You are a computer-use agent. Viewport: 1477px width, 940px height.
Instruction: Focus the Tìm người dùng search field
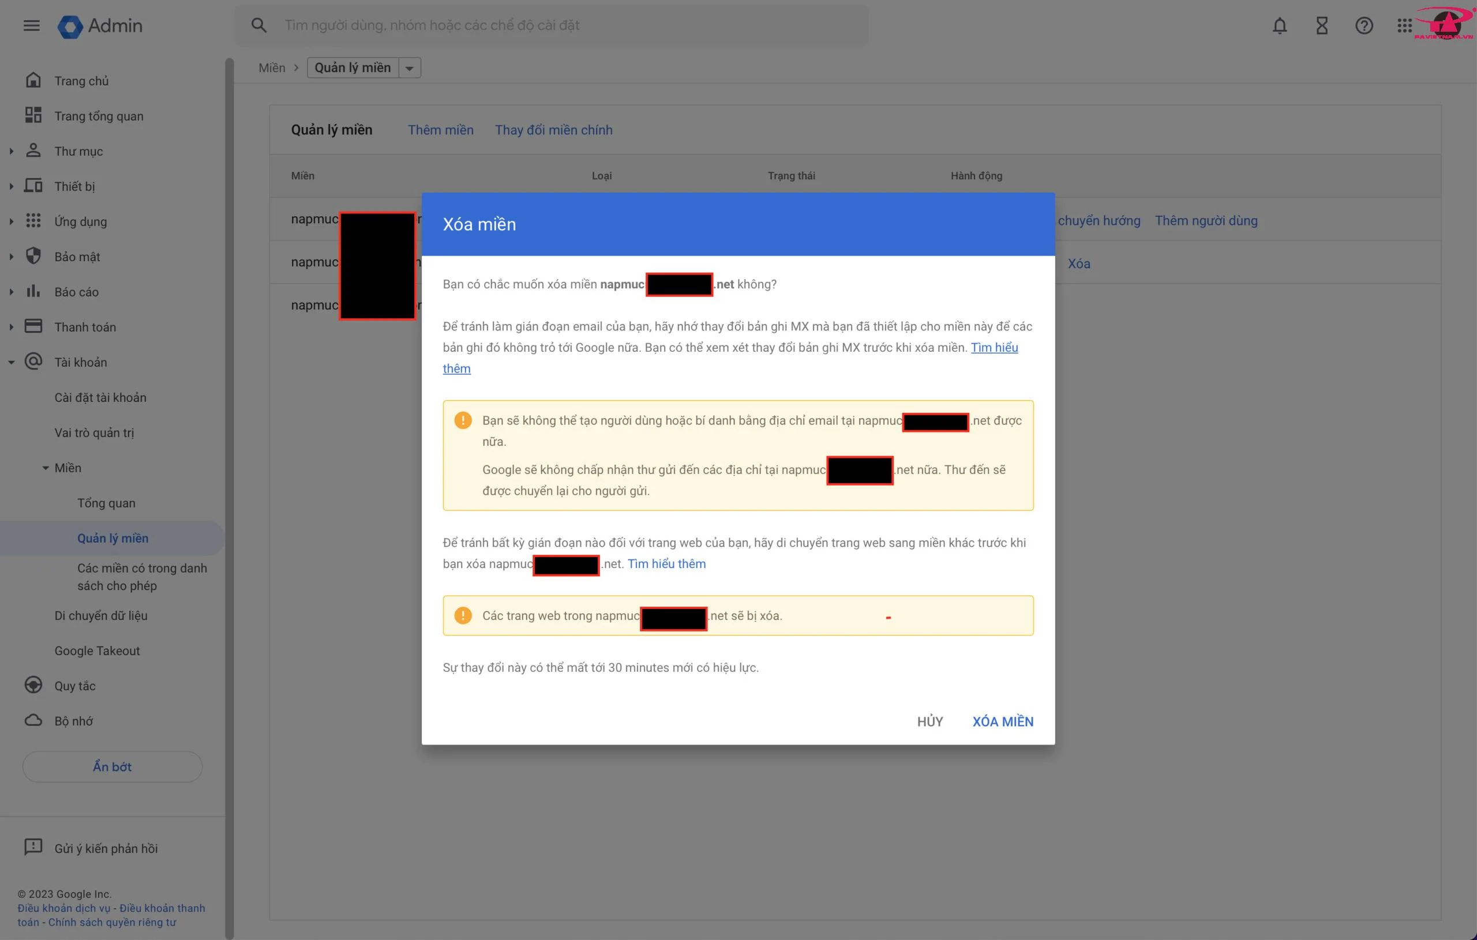[x=552, y=25]
